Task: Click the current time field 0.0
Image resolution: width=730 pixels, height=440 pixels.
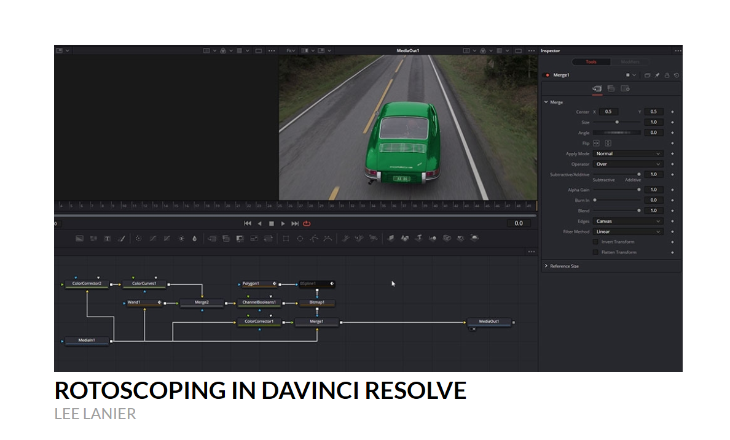Action: point(519,224)
